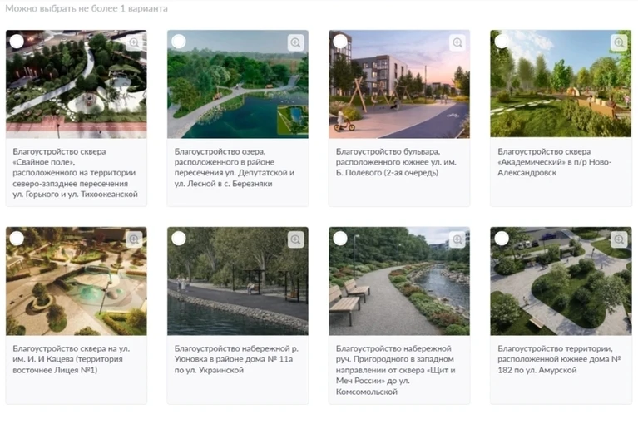
Task: Open magnifier on И. И. Кацева square image
Action: tap(135, 239)
